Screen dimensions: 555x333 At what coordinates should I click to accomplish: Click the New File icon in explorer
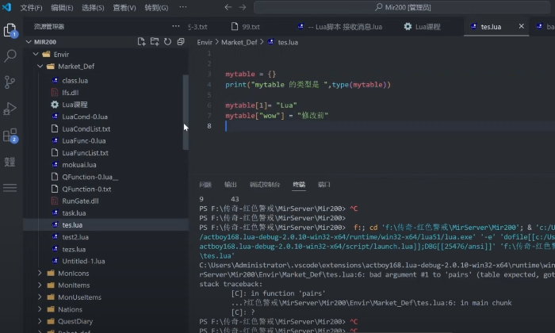tap(141, 41)
